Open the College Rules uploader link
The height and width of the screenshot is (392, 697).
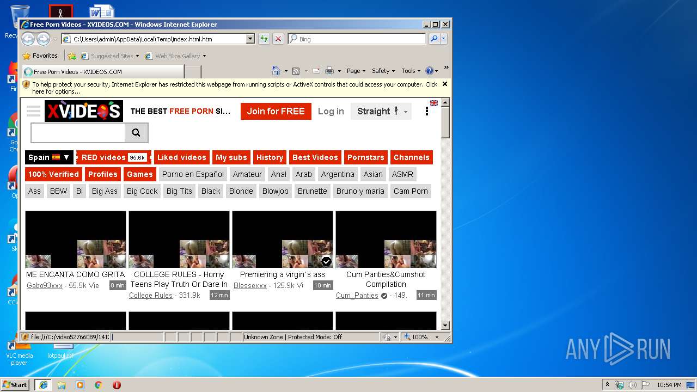(151, 295)
